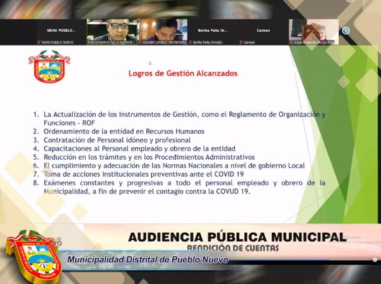This screenshot has width=381, height=284.
Task: Click the 'Audiencia Pública Municipal' banner heading
Action: tap(236, 237)
